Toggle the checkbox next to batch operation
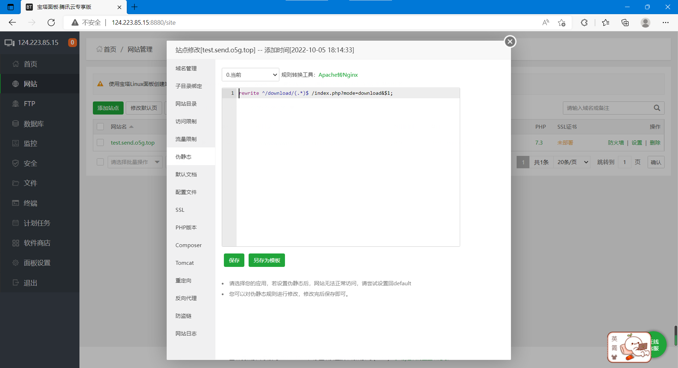This screenshot has width=678, height=368. point(101,162)
